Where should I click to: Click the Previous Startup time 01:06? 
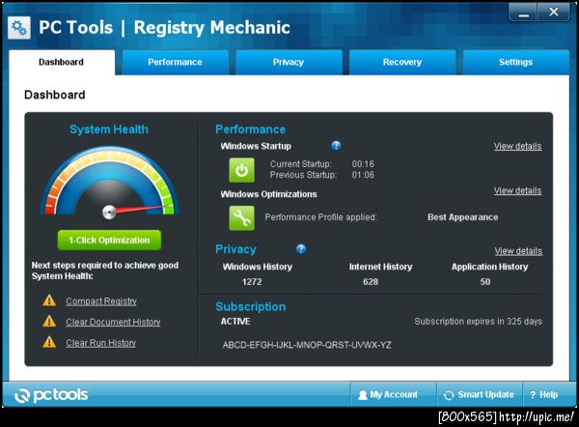pos(363,175)
